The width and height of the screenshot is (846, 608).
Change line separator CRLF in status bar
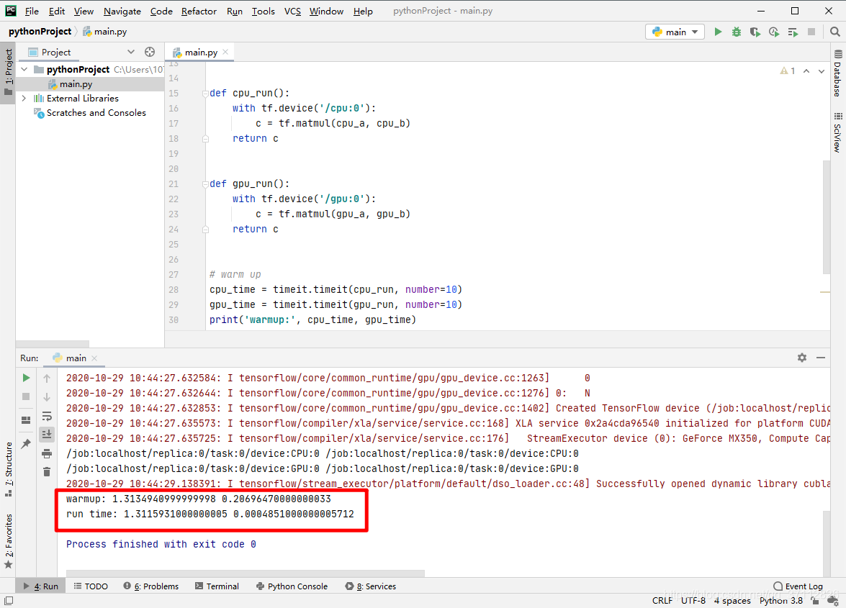662,601
